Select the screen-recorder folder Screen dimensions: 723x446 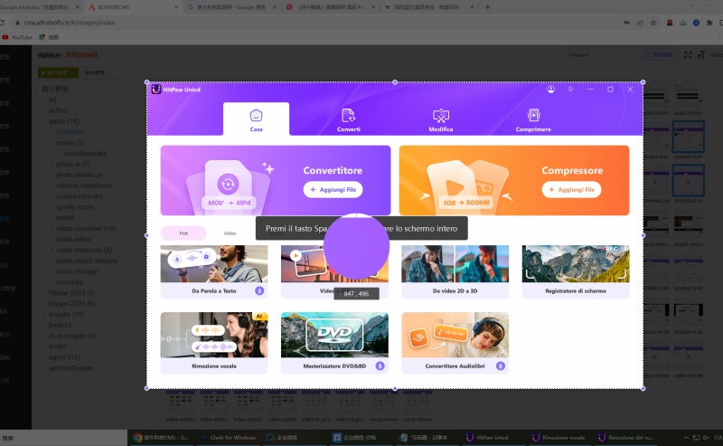coord(80,196)
